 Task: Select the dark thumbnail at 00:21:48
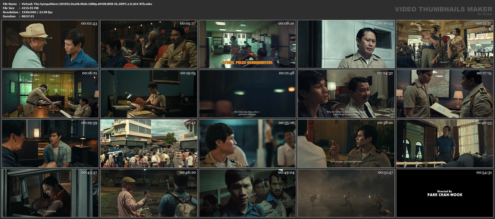pos(247,94)
